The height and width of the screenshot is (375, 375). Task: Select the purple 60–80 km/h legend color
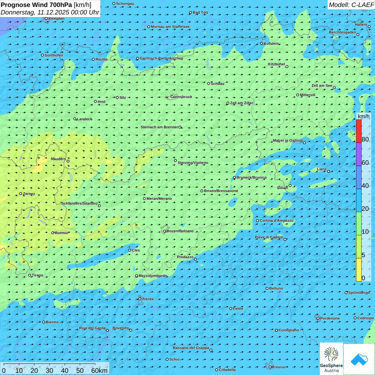(359, 154)
